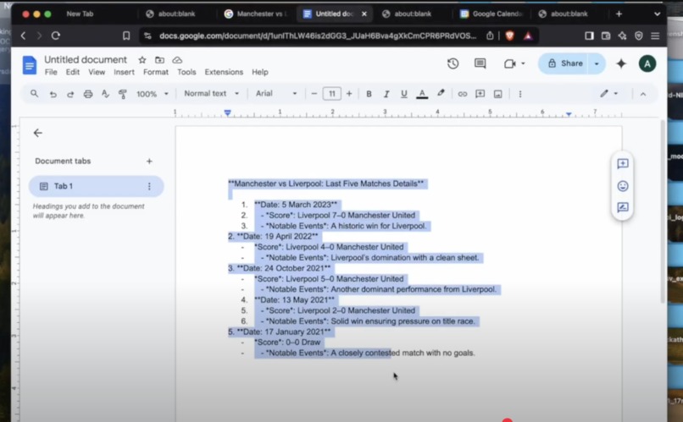
Task: Open a new browser tab
Action: (619, 14)
